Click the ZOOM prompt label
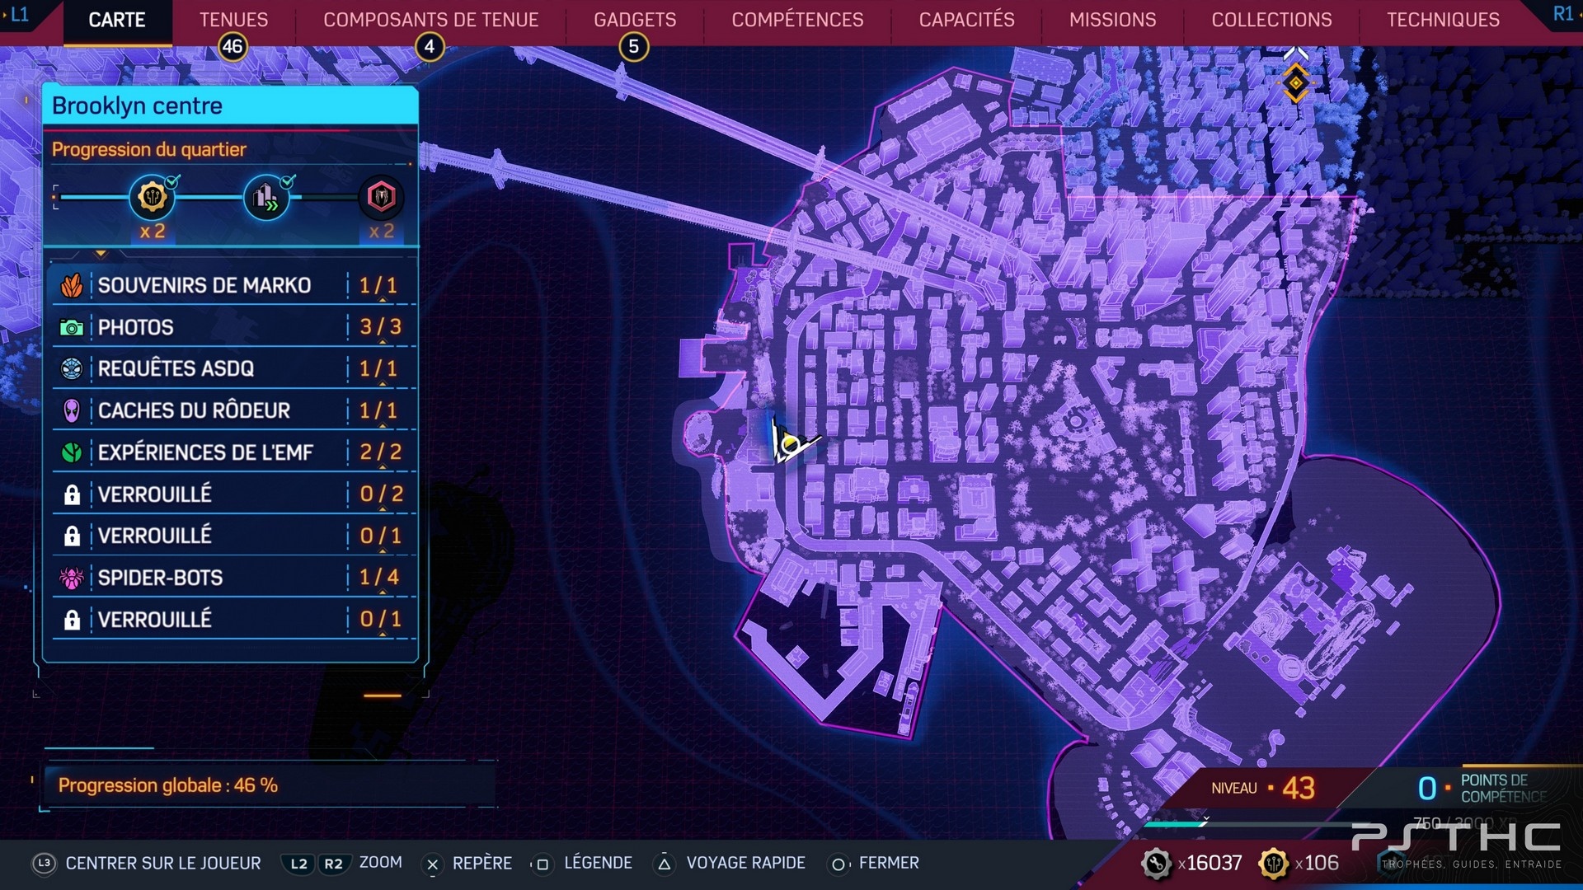This screenshot has width=1583, height=890. [381, 863]
